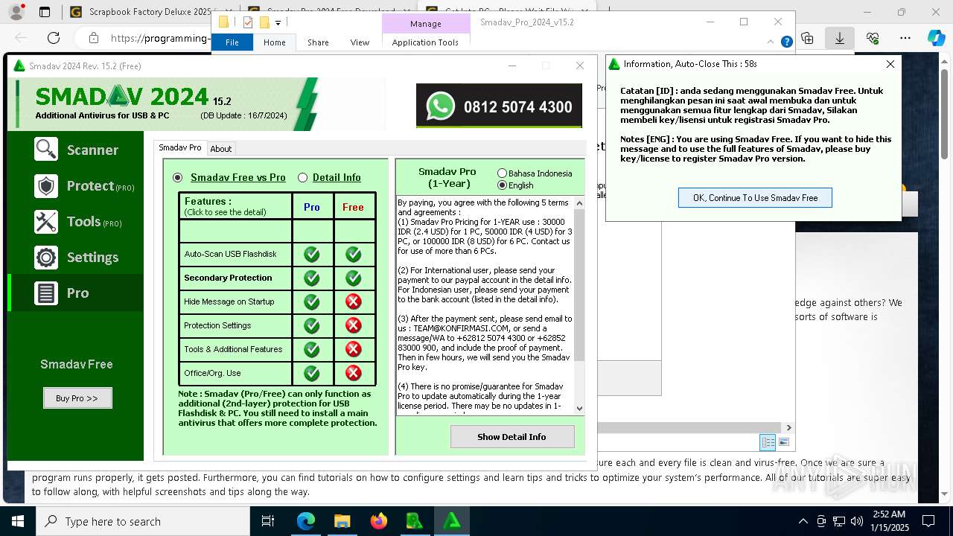This screenshot has width=953, height=536.
Task: Click Explorer horizontal scrollbar right arrow
Action: click(788, 427)
